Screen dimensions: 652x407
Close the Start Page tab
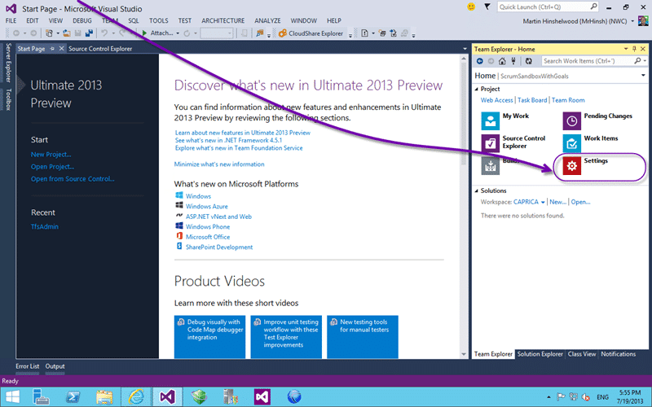pos(62,49)
